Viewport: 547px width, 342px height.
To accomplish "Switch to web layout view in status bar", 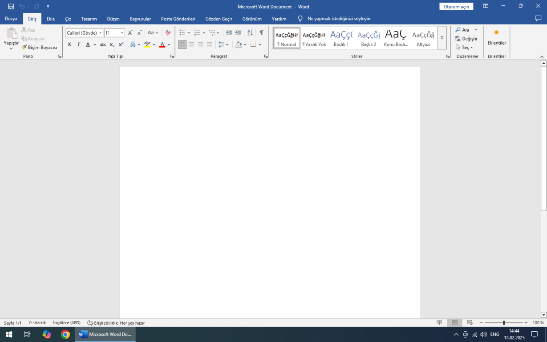I will 470,322.
